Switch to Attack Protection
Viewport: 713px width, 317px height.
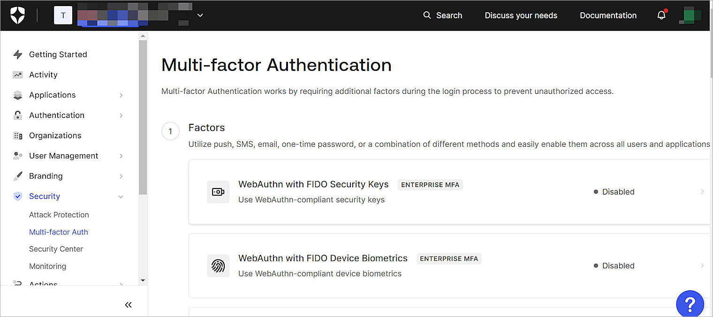[x=59, y=215]
